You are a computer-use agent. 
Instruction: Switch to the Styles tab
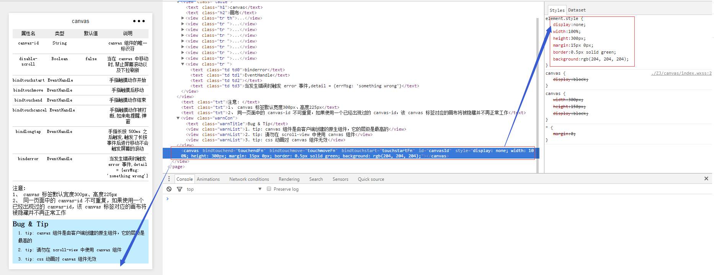(x=557, y=10)
